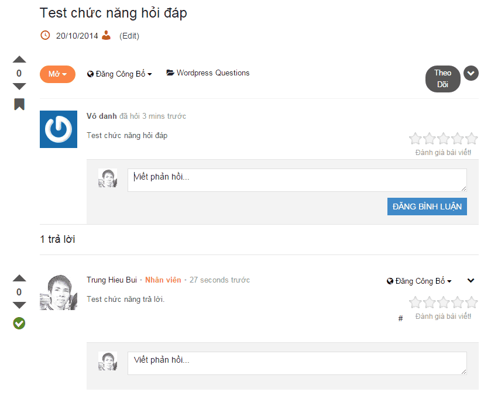Open Trung Hieu Bui's profile link
The image size is (491, 399).
click(111, 280)
